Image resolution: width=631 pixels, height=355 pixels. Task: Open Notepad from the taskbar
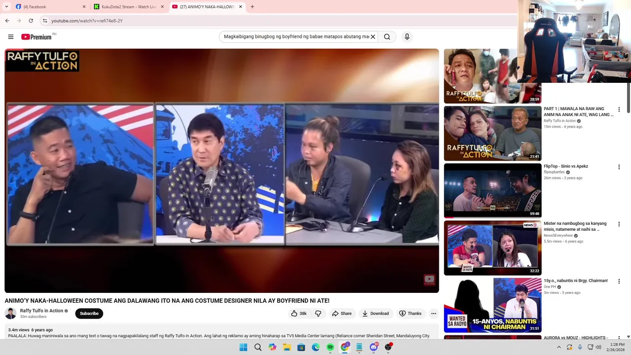click(x=359, y=347)
